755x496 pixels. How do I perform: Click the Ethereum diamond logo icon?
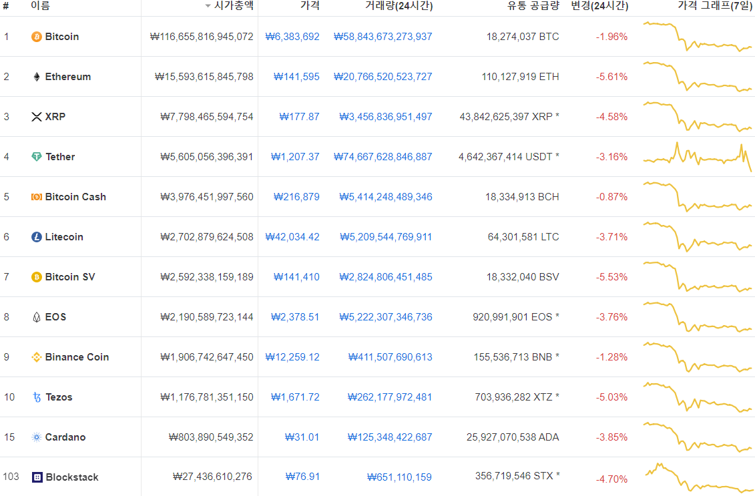pos(37,77)
